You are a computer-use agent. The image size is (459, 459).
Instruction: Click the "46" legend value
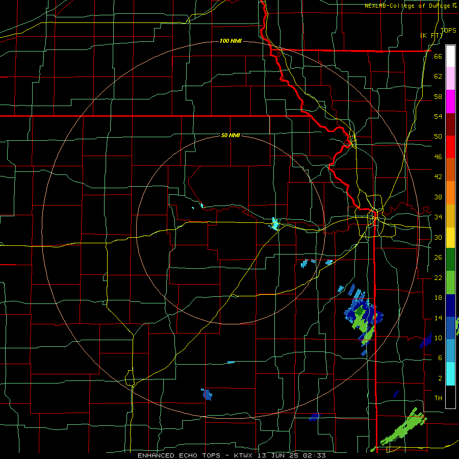[x=438, y=157]
